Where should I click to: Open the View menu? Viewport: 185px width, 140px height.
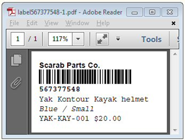click(x=51, y=23)
